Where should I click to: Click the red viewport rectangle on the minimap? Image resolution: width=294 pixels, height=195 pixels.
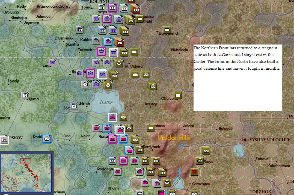pos(25,161)
